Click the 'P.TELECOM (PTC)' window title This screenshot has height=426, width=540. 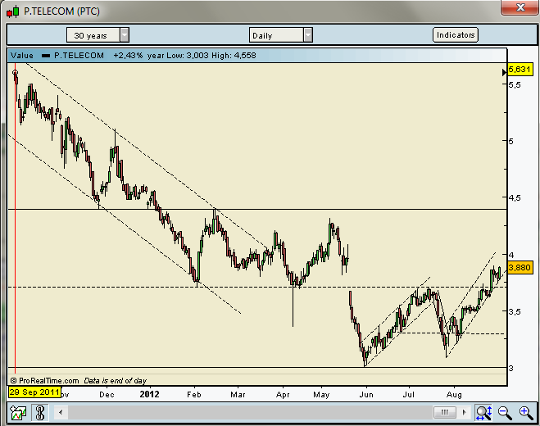tap(61, 11)
